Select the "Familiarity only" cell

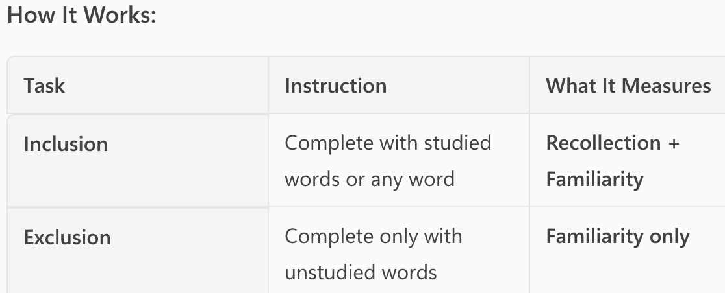click(617, 237)
